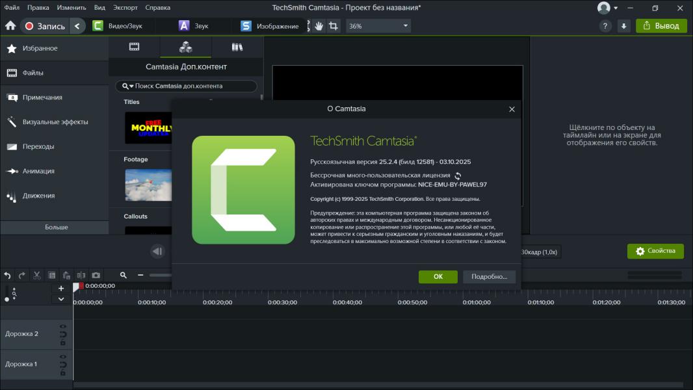Click the Cut scissors icon

pos(37,276)
